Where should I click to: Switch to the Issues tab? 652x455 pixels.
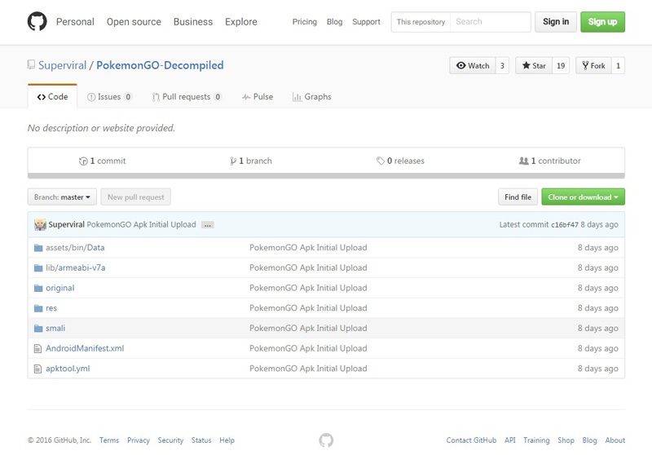pos(109,97)
